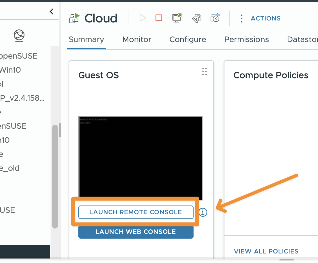Open the ACTIONS dropdown menu
This screenshot has width=318, height=263.
point(261,19)
